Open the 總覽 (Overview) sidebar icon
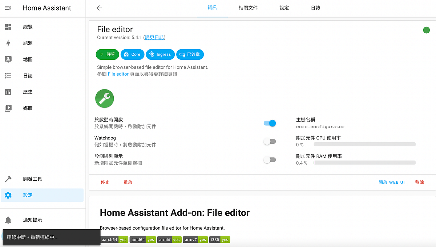The height and width of the screenshot is (247, 436). coord(8,26)
